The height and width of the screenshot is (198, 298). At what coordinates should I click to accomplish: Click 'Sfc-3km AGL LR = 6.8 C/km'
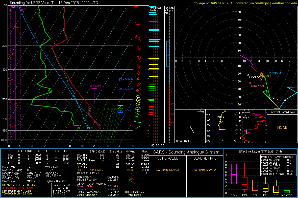pyautogui.click(x=19, y=185)
